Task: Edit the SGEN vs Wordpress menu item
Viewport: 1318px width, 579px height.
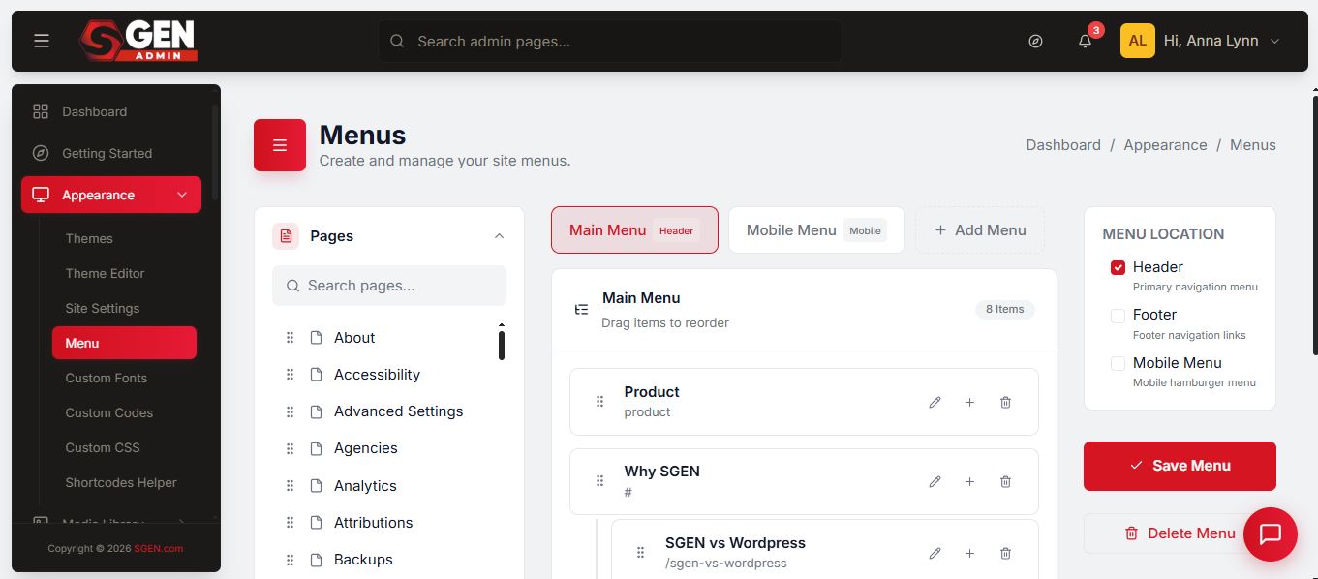Action: (935, 553)
